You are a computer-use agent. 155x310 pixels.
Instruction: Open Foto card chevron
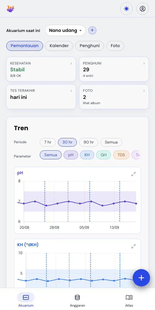tap(144, 91)
